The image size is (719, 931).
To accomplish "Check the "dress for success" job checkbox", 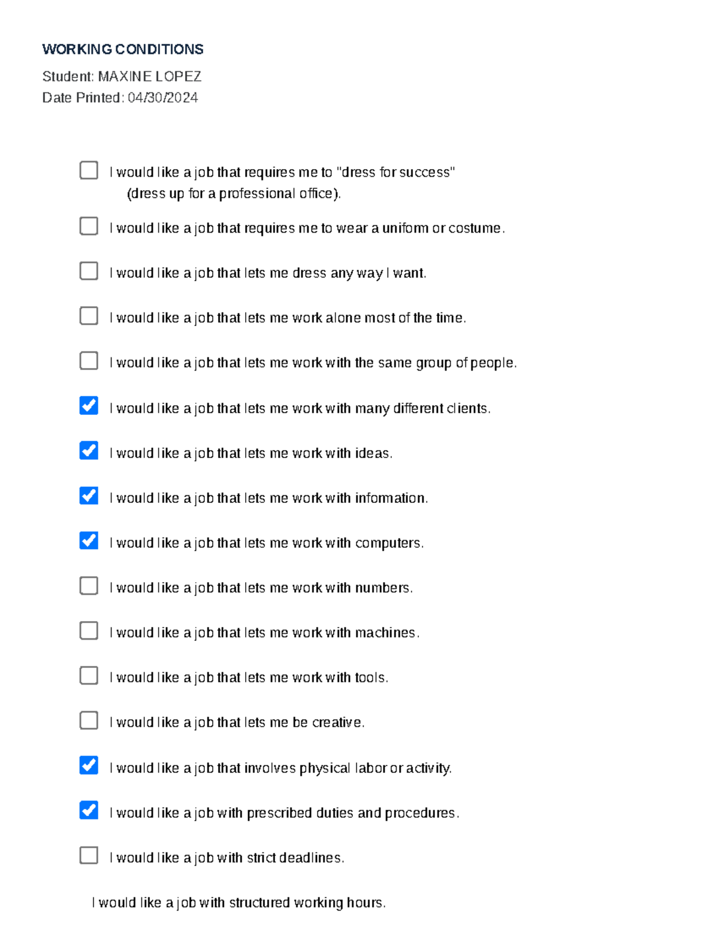I will 89,170.
